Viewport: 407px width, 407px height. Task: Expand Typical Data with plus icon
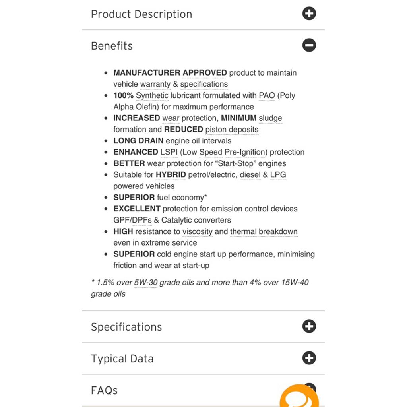pyautogui.click(x=309, y=358)
